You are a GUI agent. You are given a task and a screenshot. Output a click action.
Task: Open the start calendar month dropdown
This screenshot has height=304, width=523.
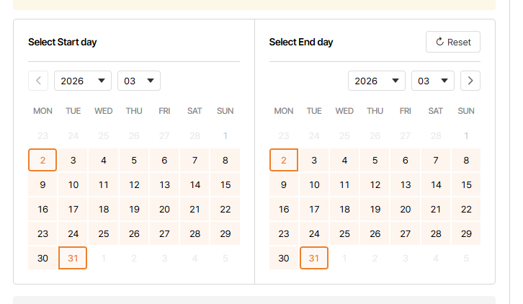[139, 81]
